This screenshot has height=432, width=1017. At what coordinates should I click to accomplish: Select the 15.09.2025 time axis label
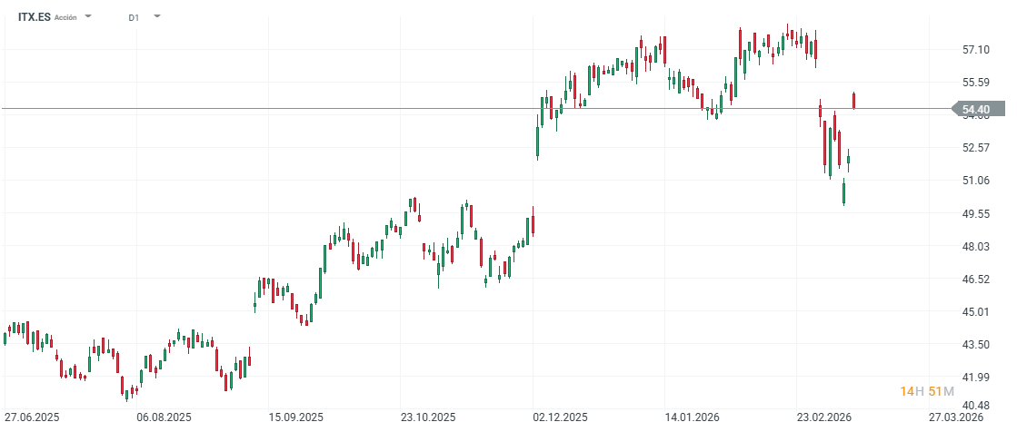pyautogui.click(x=294, y=417)
